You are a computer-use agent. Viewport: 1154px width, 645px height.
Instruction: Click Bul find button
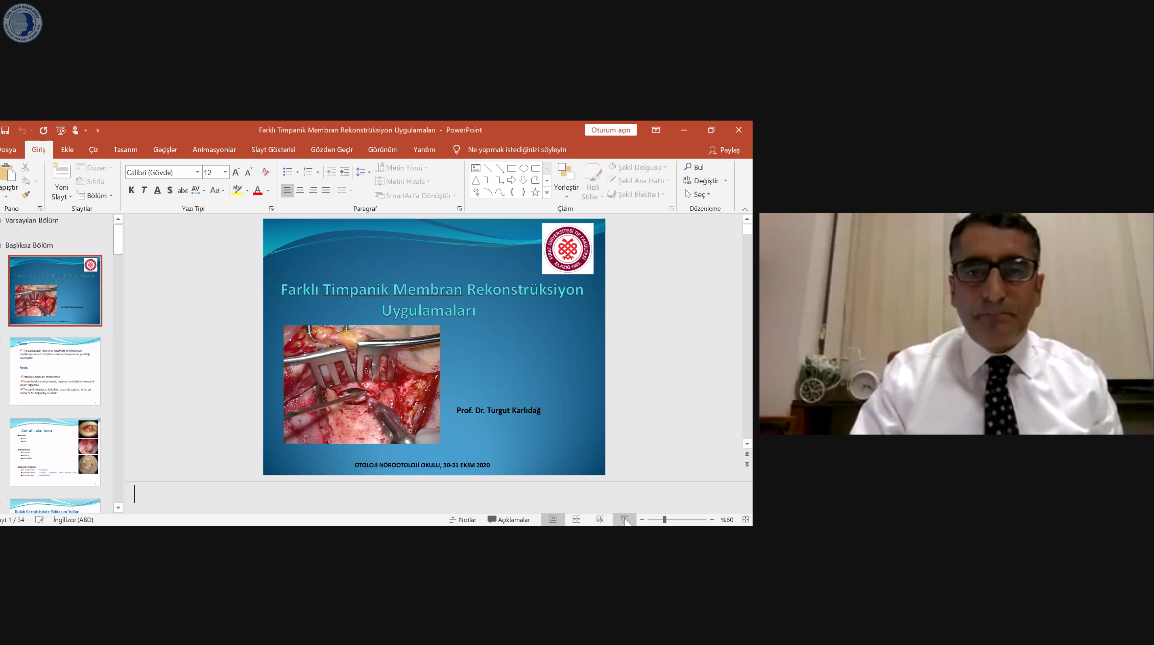pos(694,167)
